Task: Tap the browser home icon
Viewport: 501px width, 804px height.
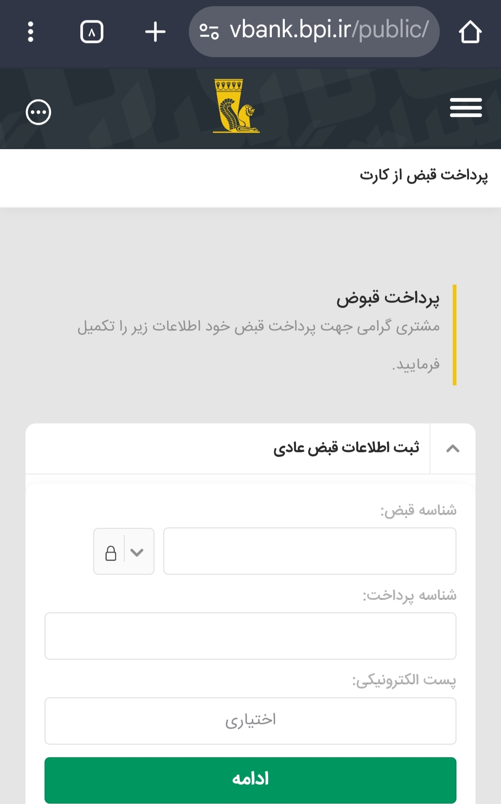Action: pyautogui.click(x=470, y=32)
